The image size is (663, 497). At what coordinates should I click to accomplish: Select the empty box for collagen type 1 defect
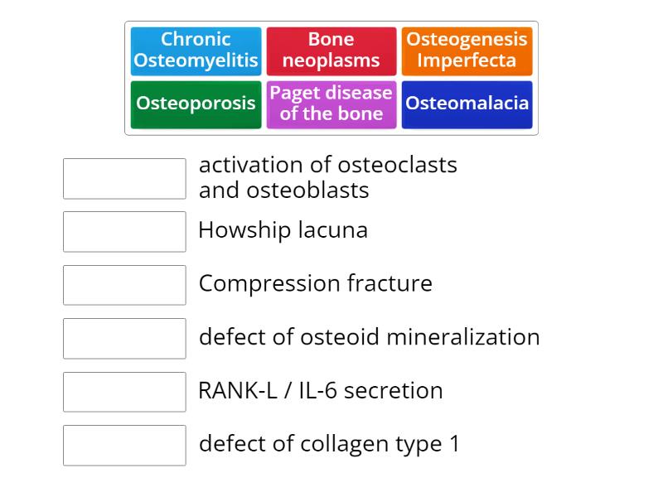[x=124, y=446]
